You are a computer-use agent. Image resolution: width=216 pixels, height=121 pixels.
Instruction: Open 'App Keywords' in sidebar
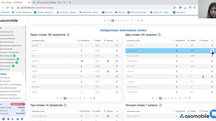6,32
